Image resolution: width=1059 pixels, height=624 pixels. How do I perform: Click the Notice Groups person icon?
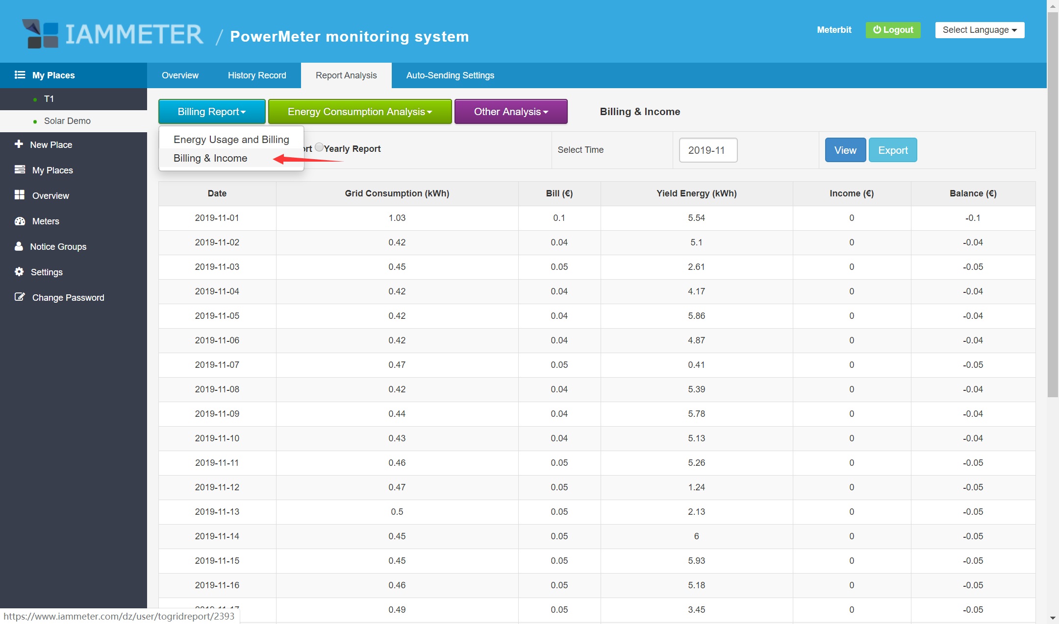click(19, 246)
